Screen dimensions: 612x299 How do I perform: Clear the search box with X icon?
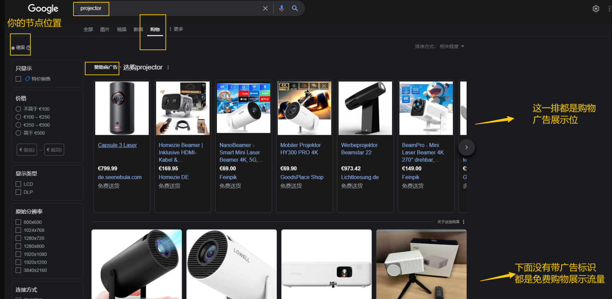pos(265,8)
